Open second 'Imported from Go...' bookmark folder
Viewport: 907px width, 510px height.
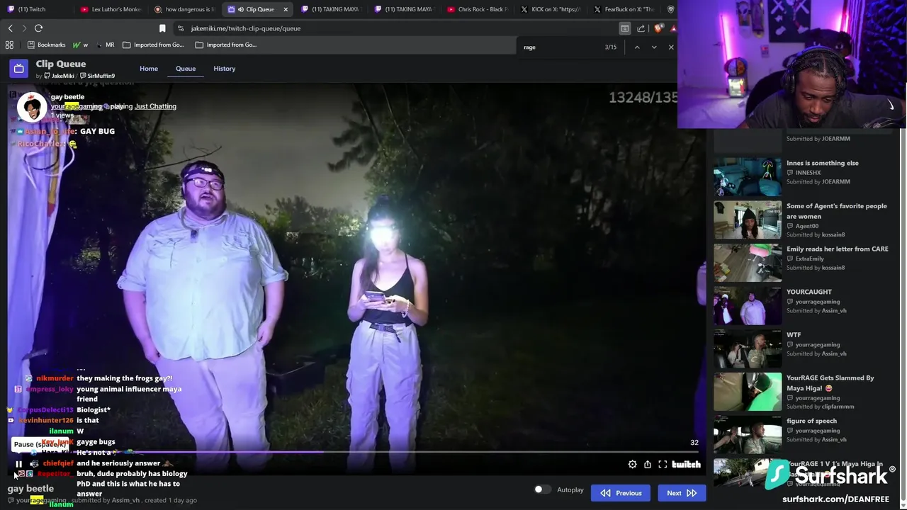pyautogui.click(x=226, y=45)
